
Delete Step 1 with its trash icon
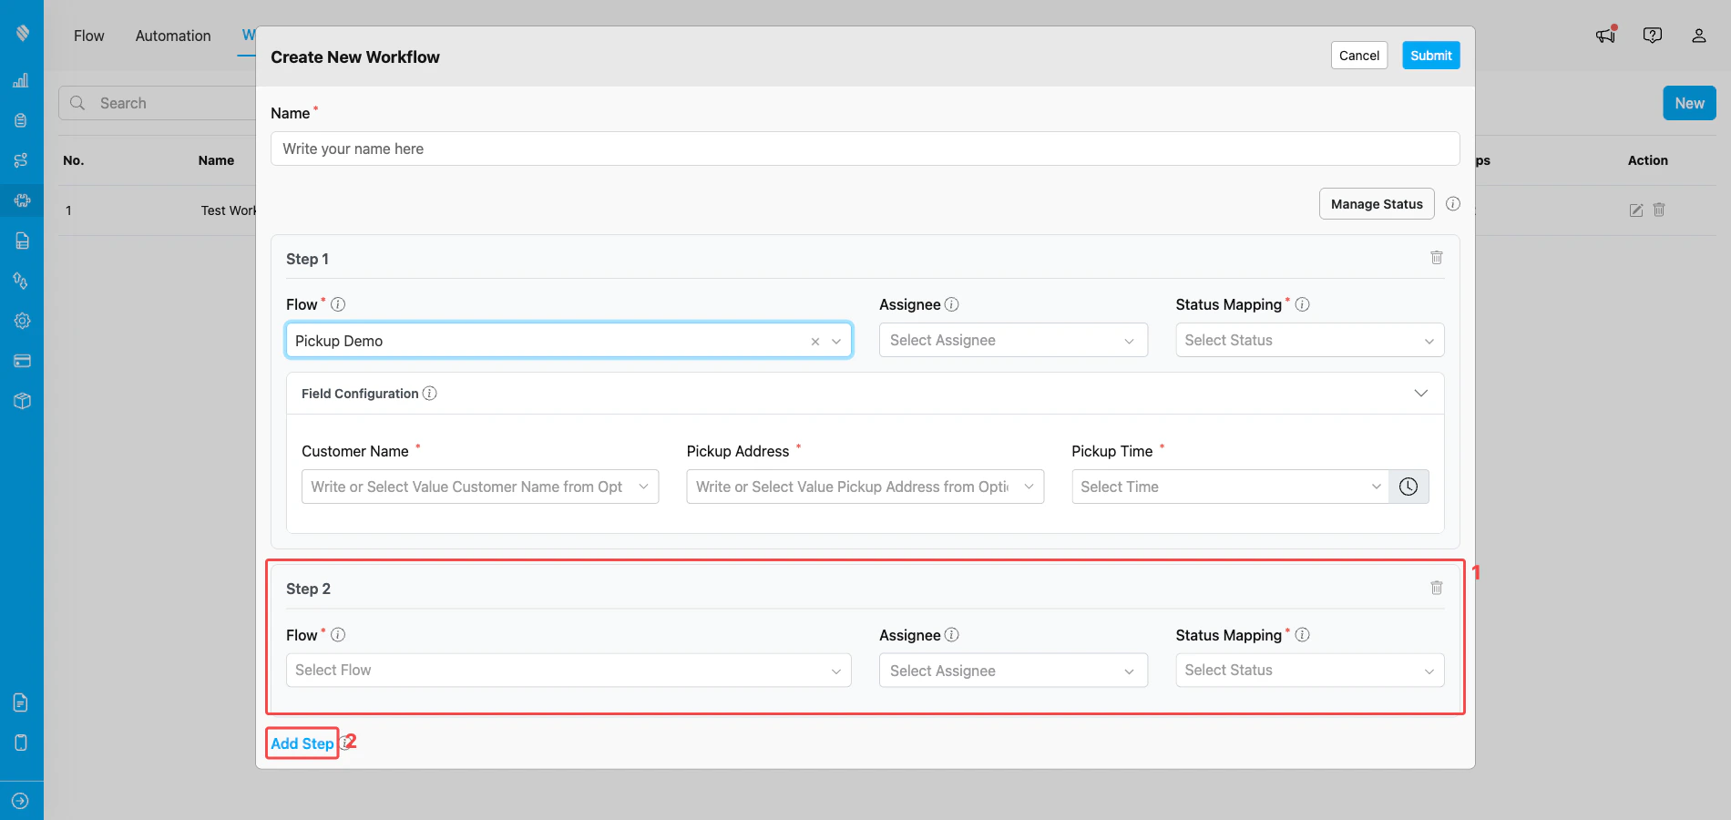click(x=1437, y=258)
